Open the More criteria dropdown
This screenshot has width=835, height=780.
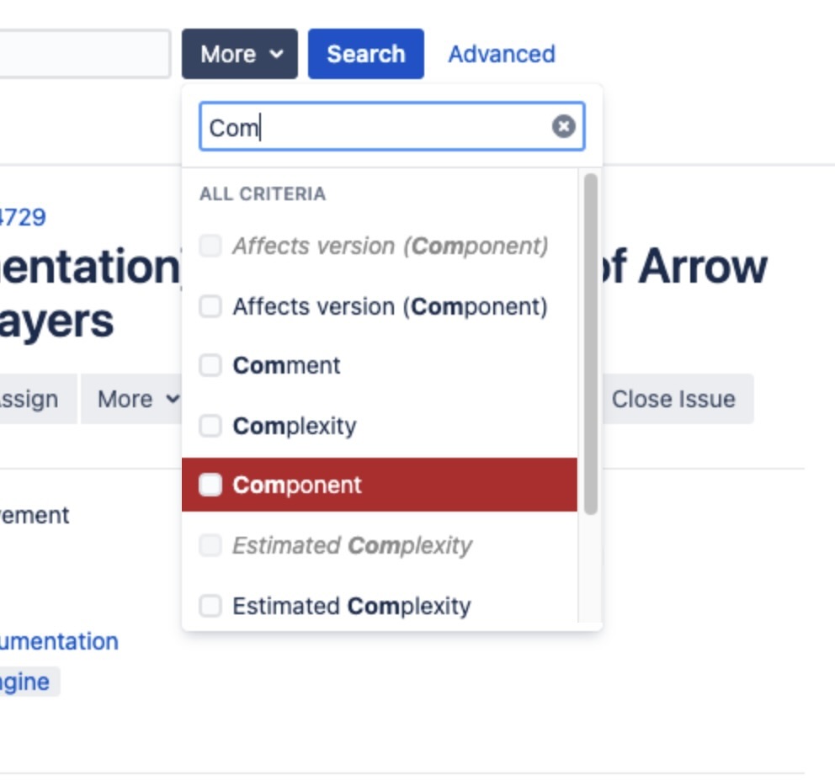(240, 54)
